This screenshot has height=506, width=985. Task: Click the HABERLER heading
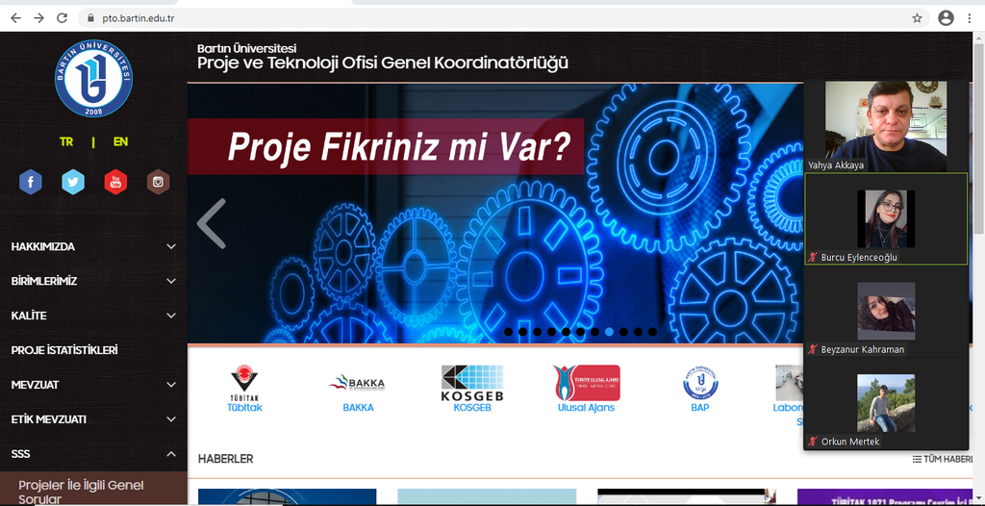pyautogui.click(x=225, y=460)
